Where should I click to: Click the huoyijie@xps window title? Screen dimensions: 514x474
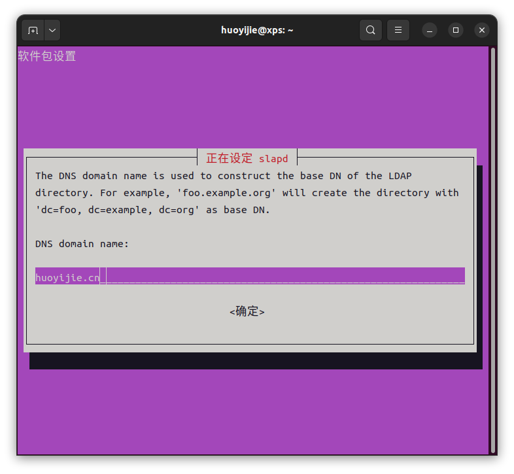pos(257,30)
